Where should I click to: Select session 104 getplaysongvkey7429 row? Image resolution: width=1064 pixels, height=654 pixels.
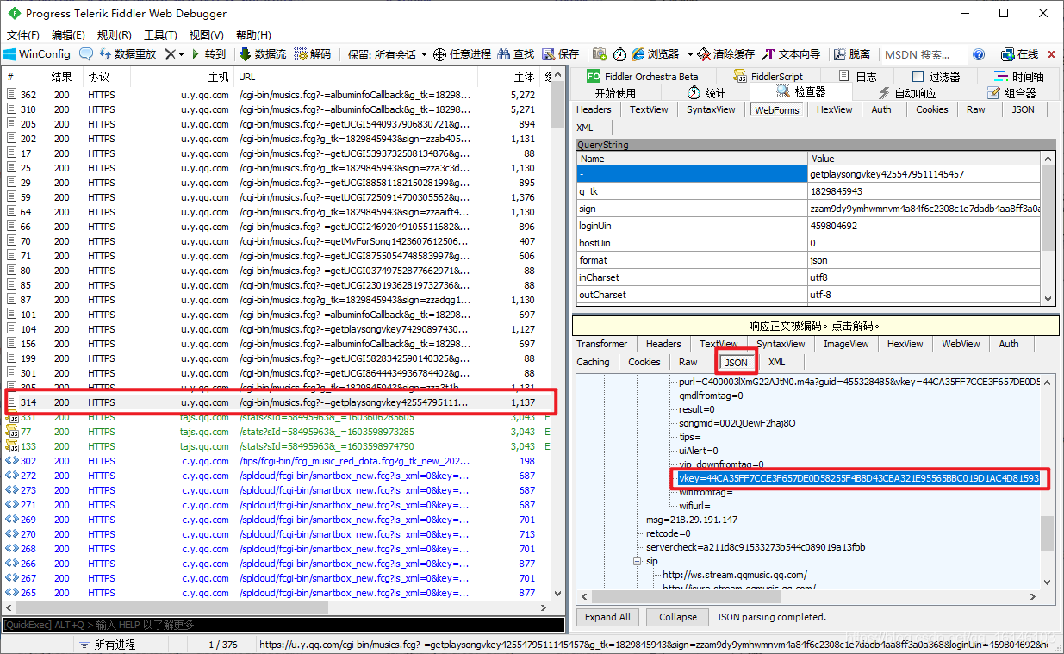pos(276,329)
